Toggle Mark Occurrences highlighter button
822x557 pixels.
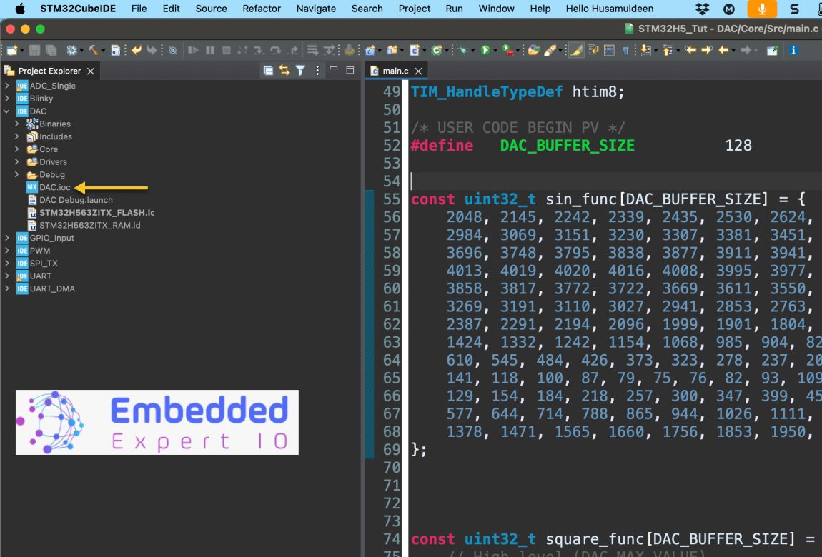click(x=576, y=50)
